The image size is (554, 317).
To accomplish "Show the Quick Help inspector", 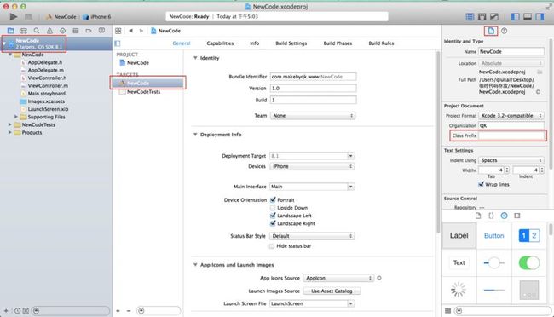I will (505, 31).
